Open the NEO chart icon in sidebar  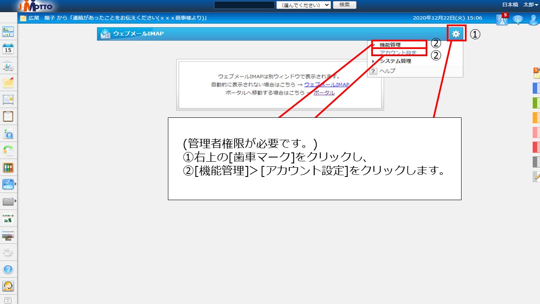coord(8,185)
